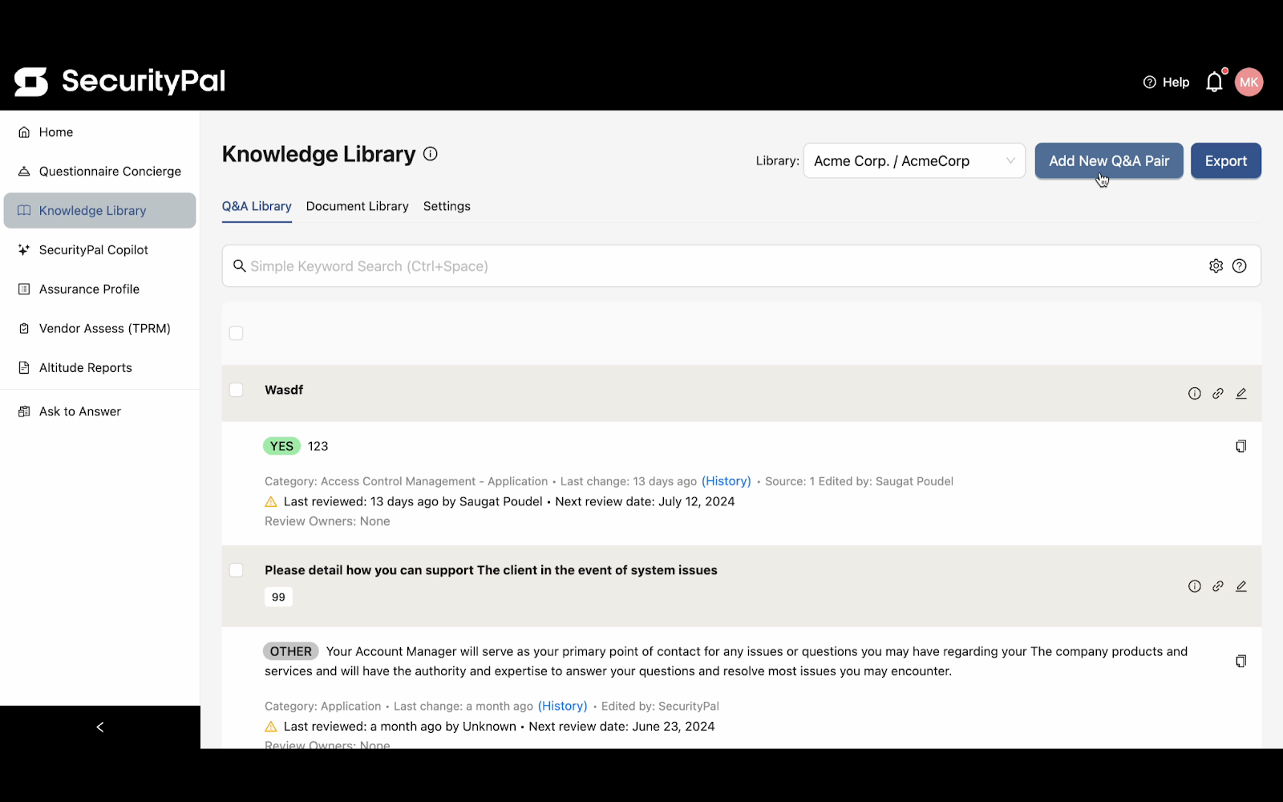Switch to the Settings tab
The width and height of the screenshot is (1283, 802).
click(447, 206)
